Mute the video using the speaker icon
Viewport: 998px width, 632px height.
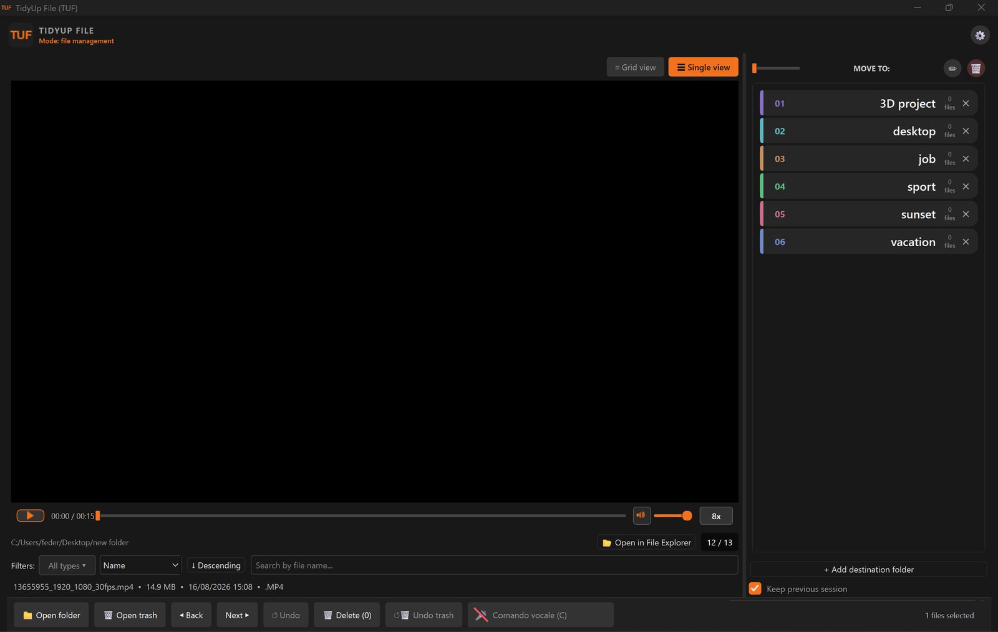click(x=641, y=515)
